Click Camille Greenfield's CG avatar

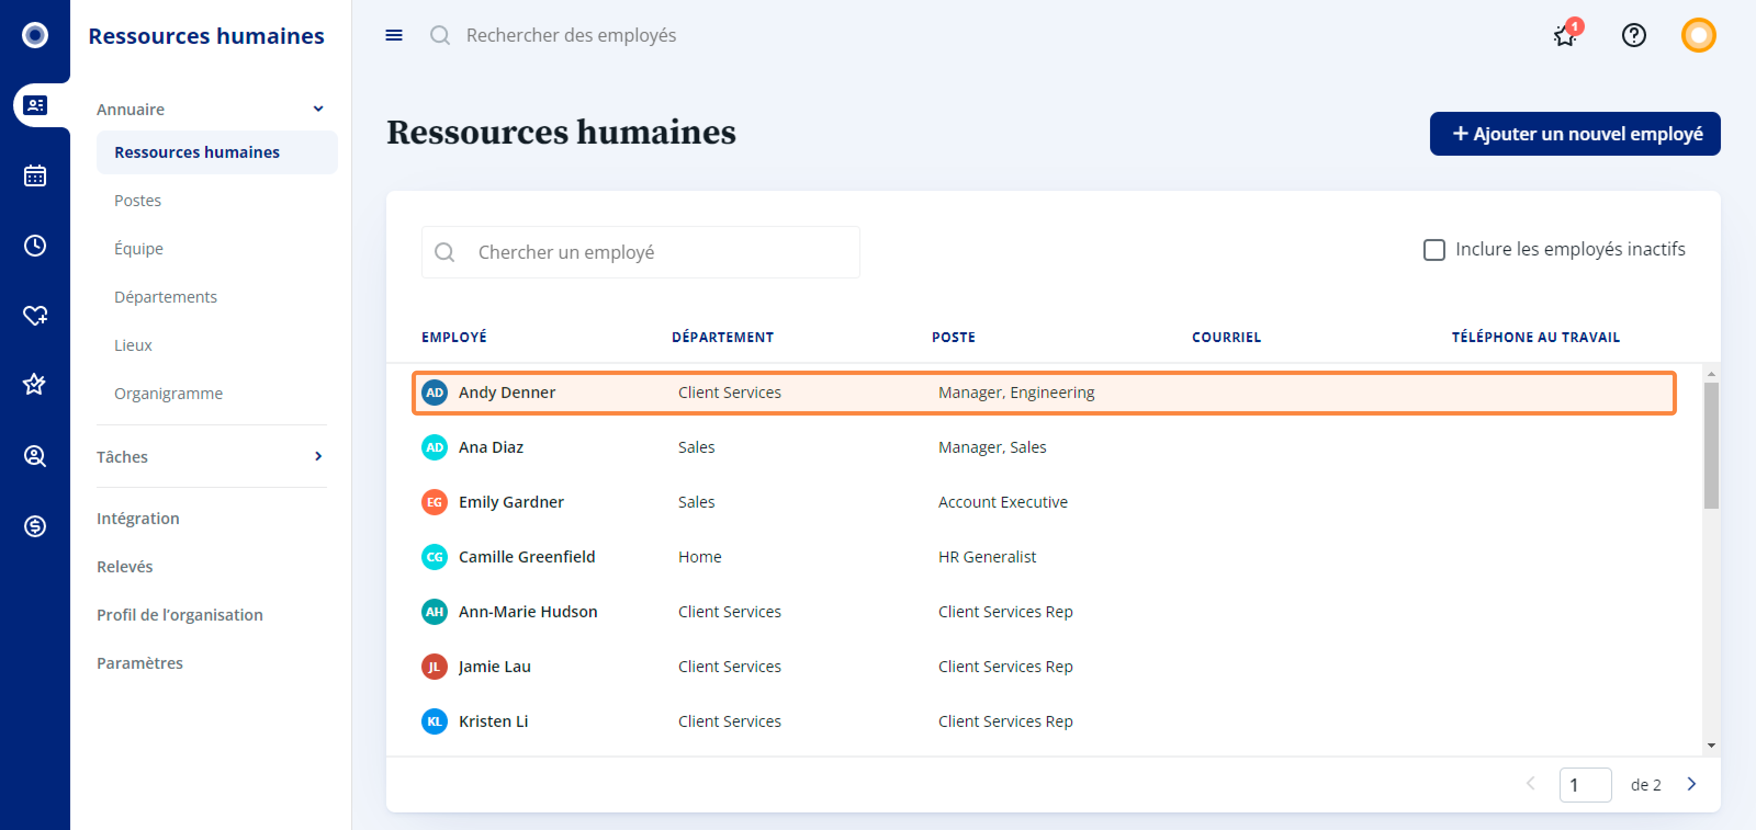coord(434,557)
